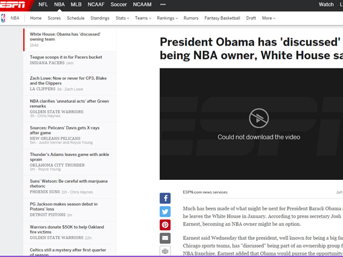The height and width of the screenshot is (257, 343).
Task: Share article on Twitter
Action: click(x=165, y=211)
